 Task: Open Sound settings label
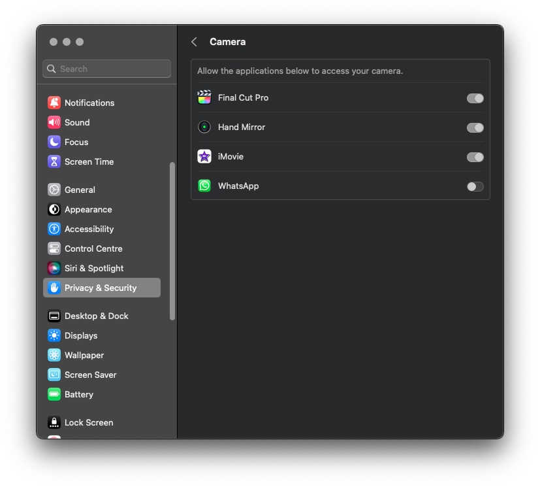point(77,122)
